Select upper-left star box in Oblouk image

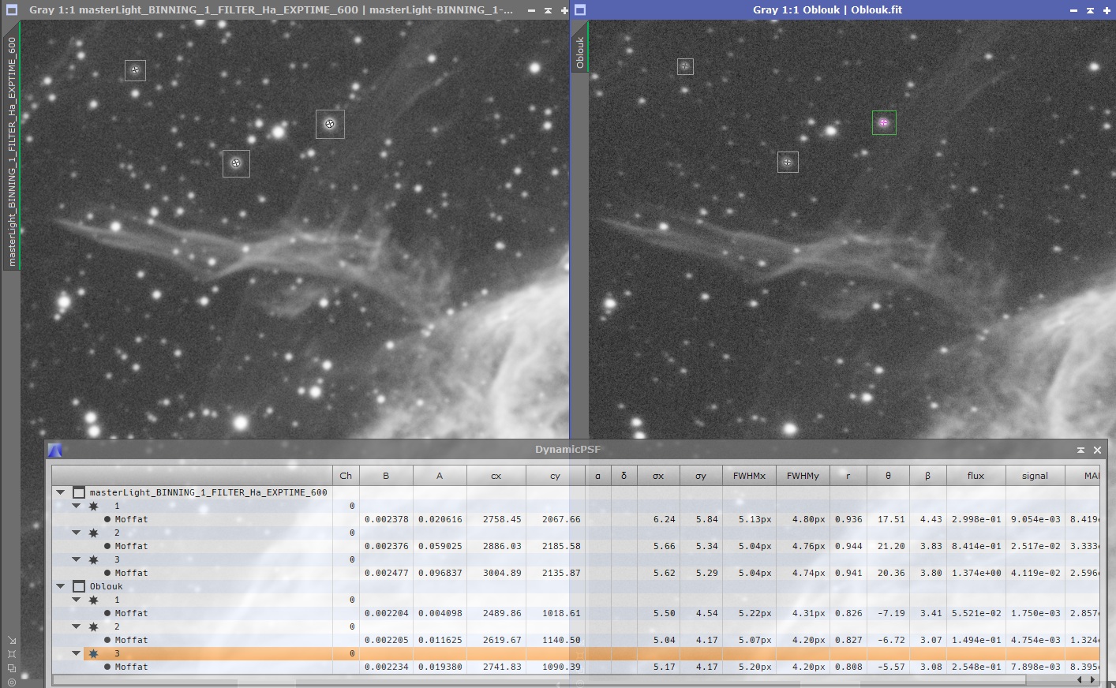685,66
